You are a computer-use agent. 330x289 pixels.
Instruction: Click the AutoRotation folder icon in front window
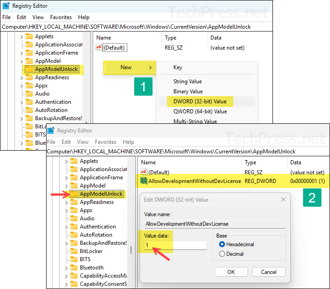(x=74, y=235)
